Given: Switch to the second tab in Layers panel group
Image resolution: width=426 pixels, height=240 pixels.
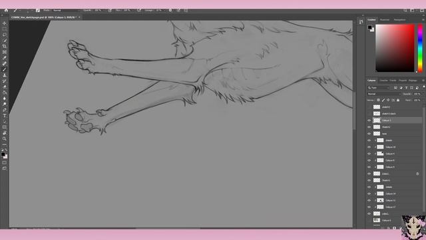Looking at the screenshot, I should (x=383, y=81).
